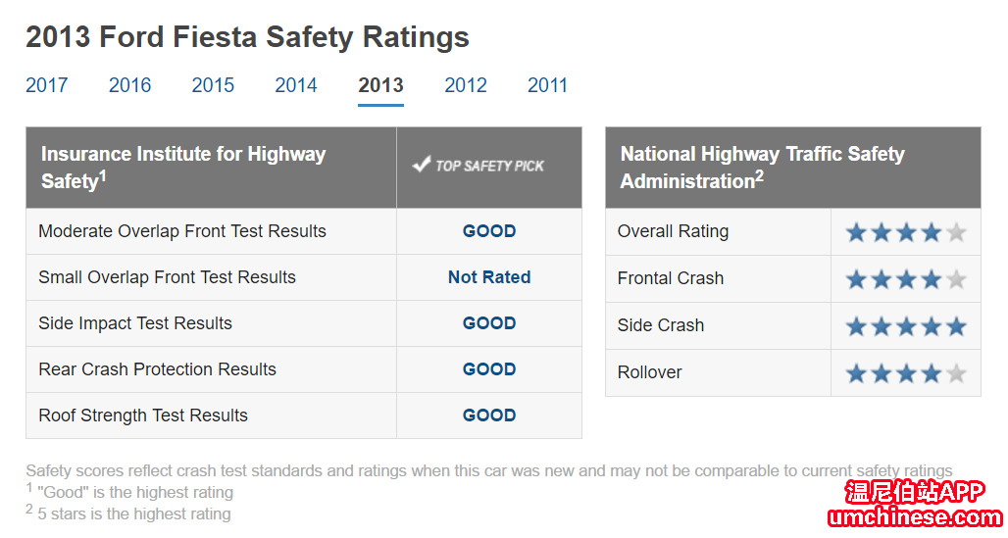Viewport: 1008px width, 538px height.
Task: Switch to the 2017 year tab
Action: [47, 85]
